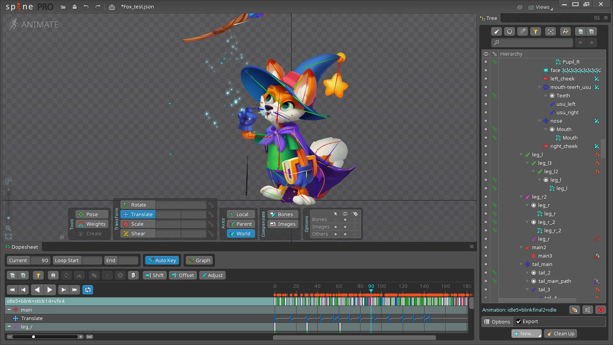Click the undo arrow icon
Viewport: 613px width, 345px height.
point(86,7)
